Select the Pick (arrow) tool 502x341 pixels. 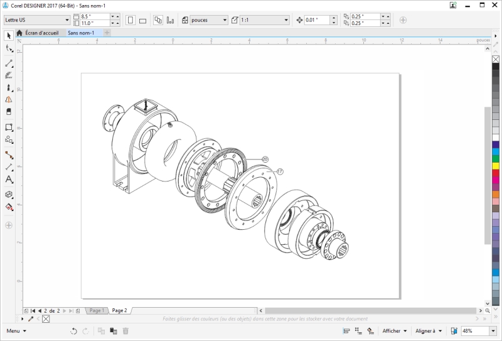[9, 36]
